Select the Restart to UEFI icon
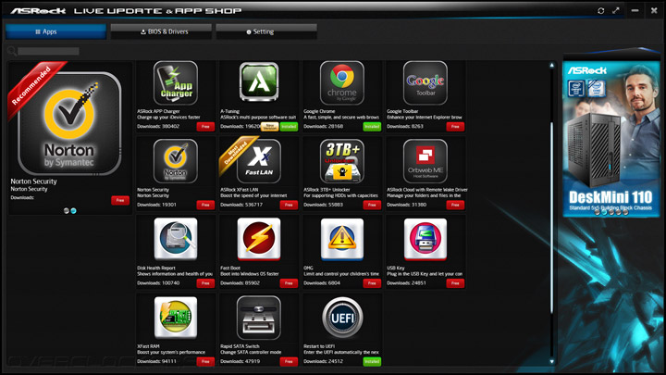The width and height of the screenshot is (666, 375). click(x=342, y=318)
